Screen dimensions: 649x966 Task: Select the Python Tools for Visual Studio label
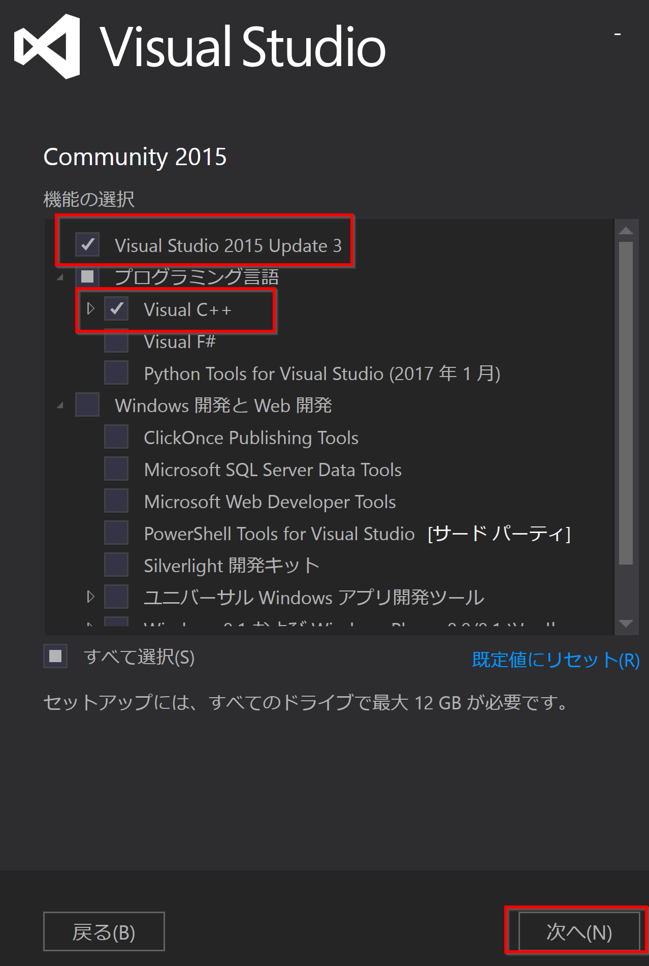[x=322, y=373]
